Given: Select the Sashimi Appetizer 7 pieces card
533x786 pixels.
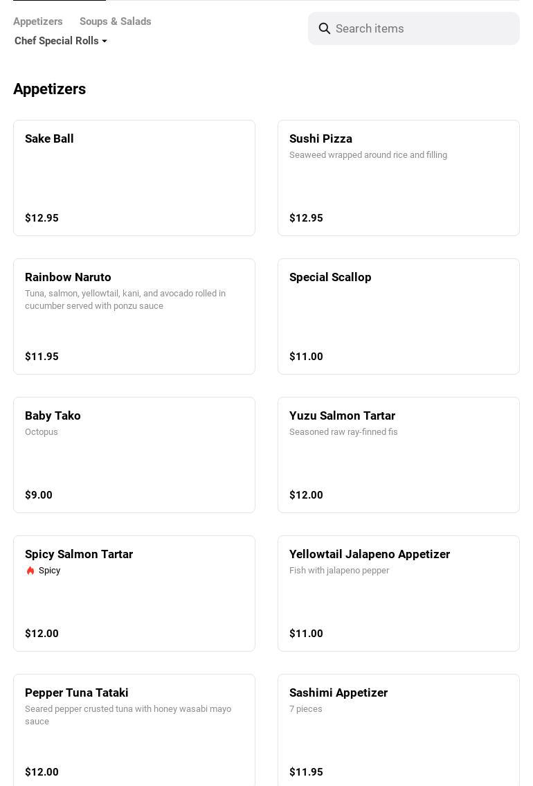Looking at the screenshot, I should click(399, 731).
